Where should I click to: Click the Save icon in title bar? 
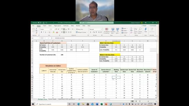pos(44,23)
